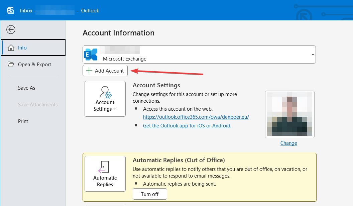Choose Print from the left sidebar
The width and height of the screenshot is (353, 206).
click(x=23, y=121)
